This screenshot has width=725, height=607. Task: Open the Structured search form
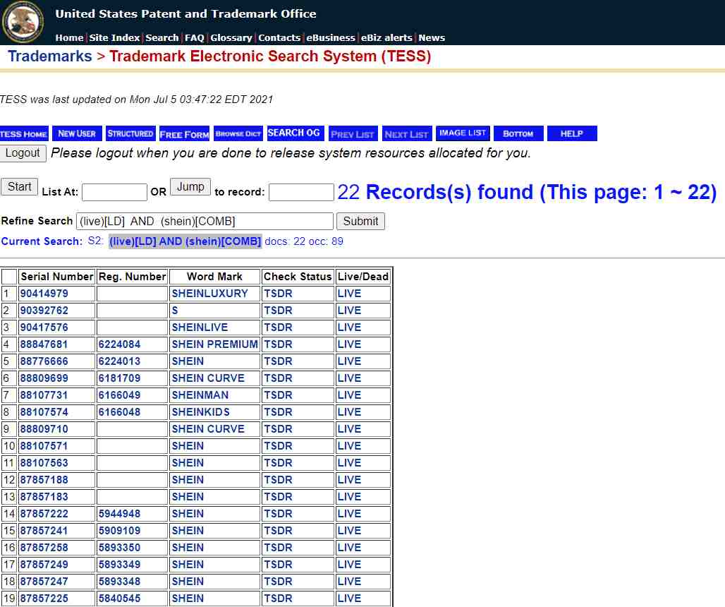130,133
